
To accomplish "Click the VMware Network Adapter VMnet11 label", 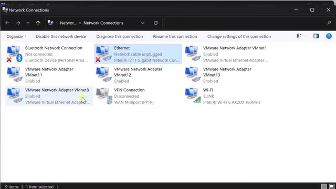I will point(49,72).
